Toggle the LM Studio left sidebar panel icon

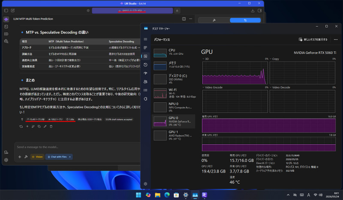(x=6, y=10)
